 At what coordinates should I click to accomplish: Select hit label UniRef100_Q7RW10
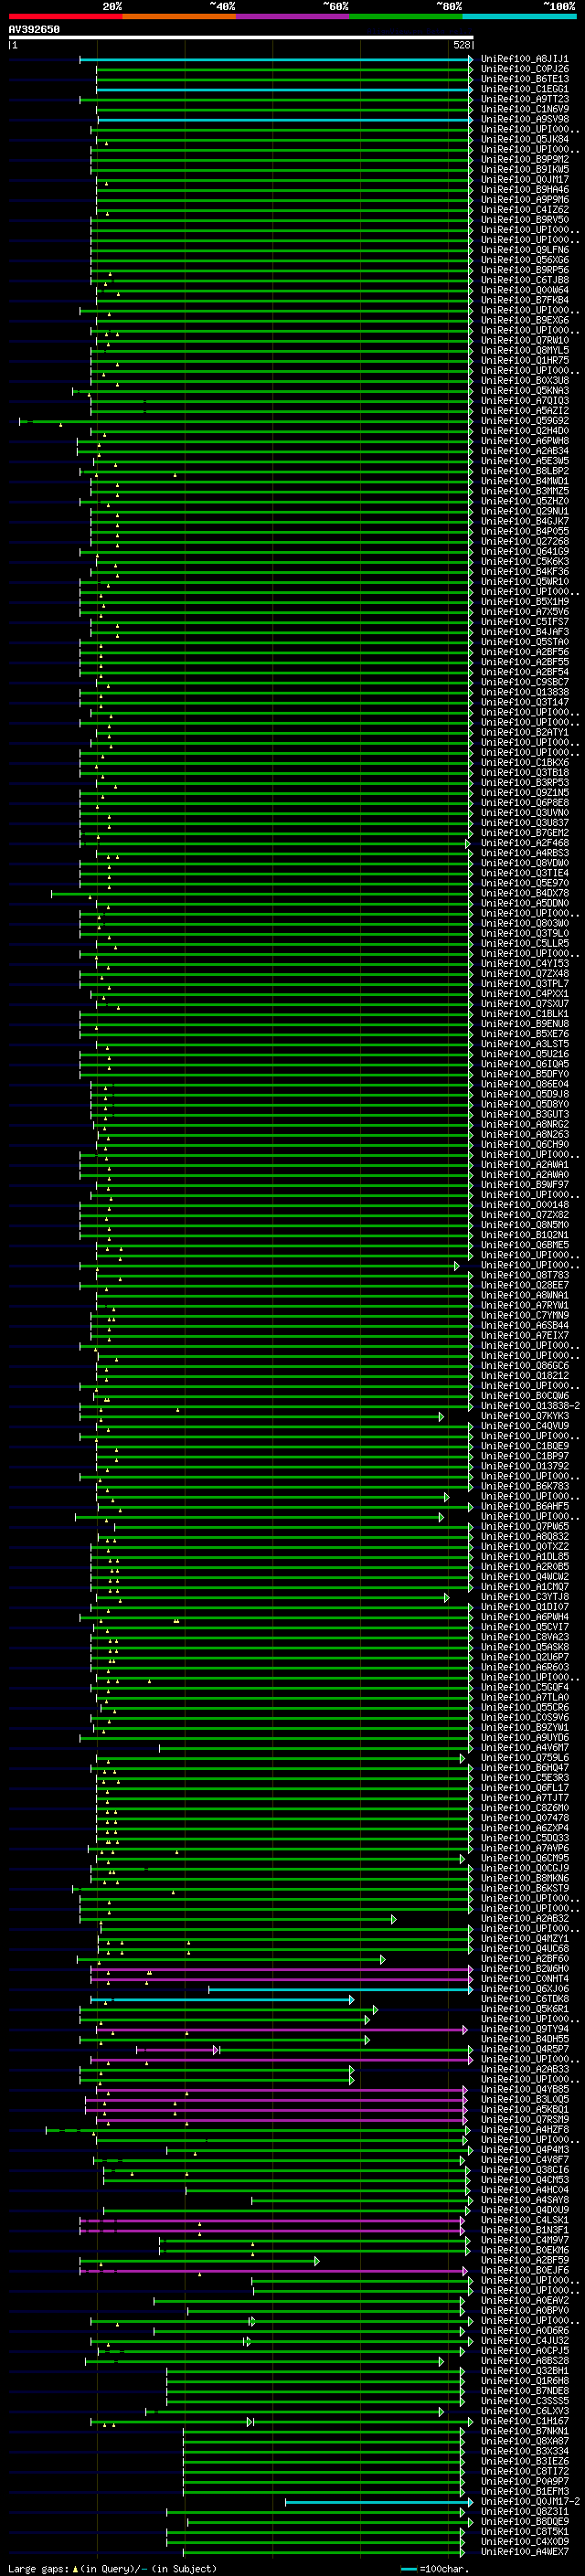tap(525, 340)
